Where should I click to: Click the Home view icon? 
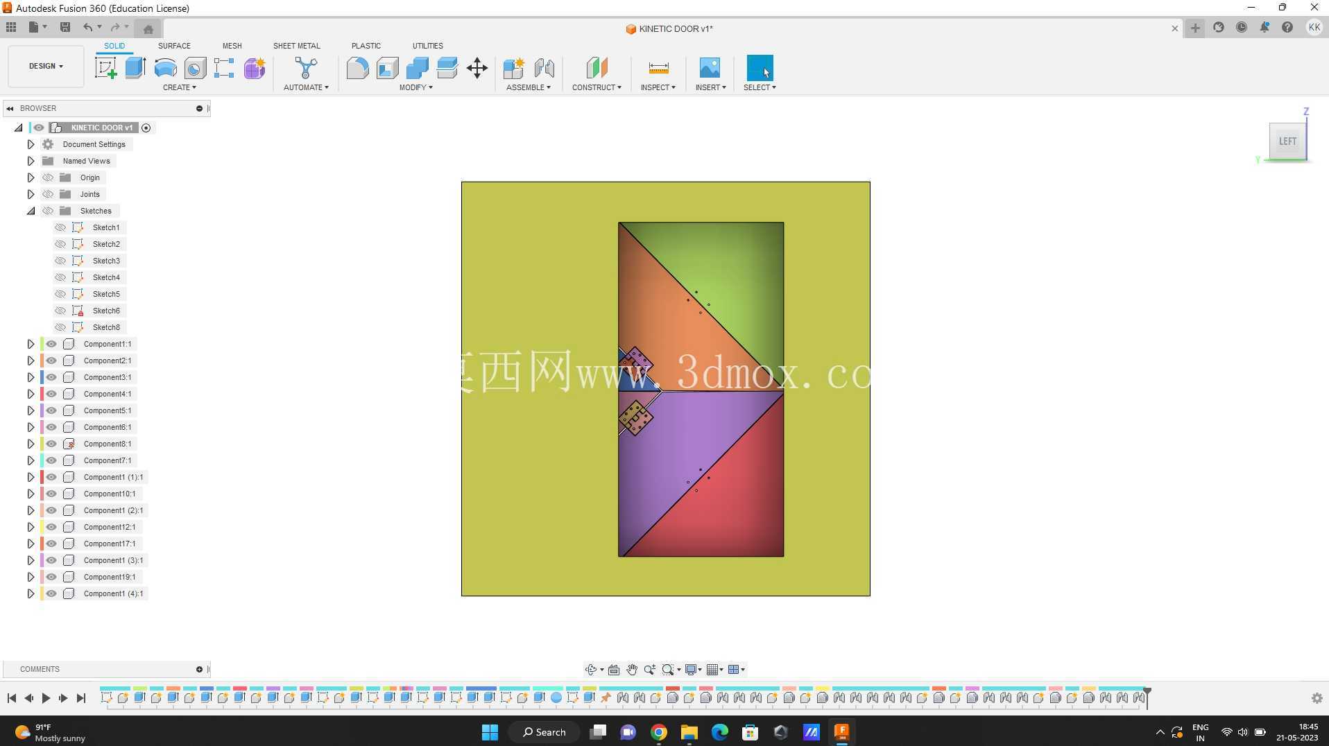pos(148,28)
